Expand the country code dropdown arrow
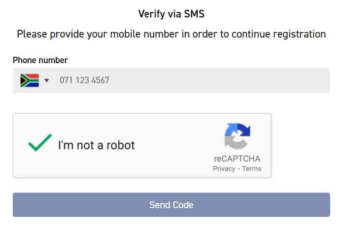 46,80
